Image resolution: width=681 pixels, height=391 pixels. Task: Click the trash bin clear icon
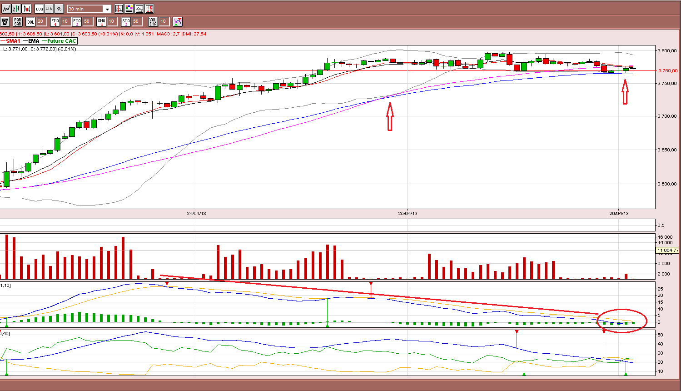[x=5, y=21]
